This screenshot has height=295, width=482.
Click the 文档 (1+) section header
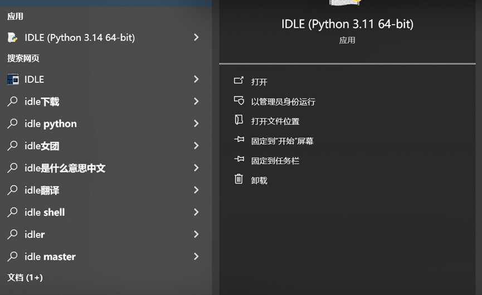point(25,278)
